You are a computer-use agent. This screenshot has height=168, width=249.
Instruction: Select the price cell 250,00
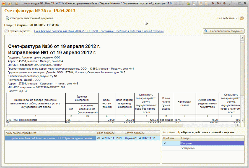(125, 120)
